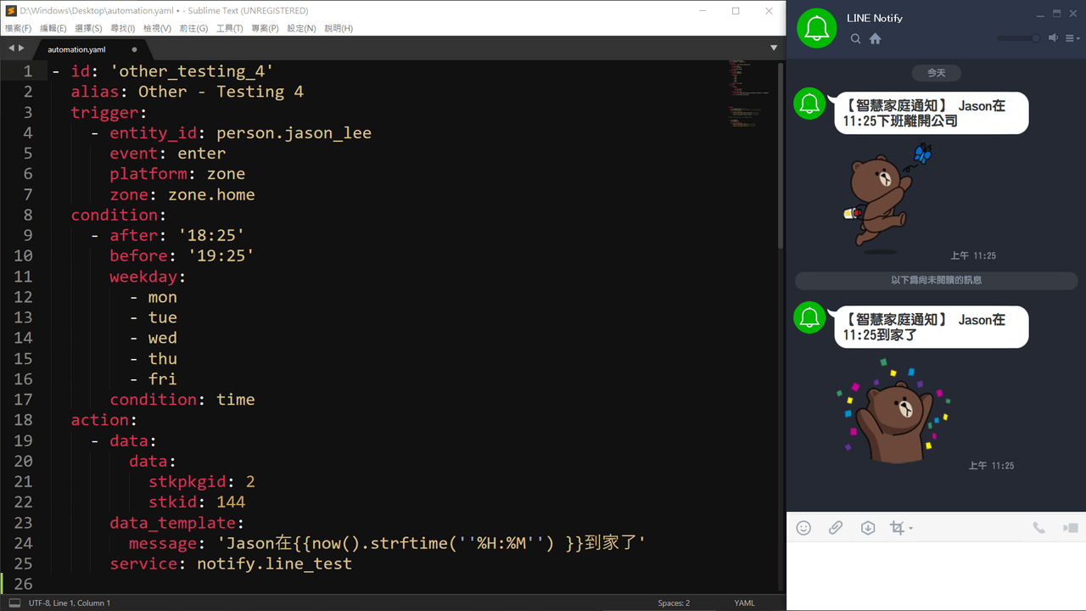The height and width of the screenshot is (611, 1086).
Task: Click person.jason_lee on line 4
Action: click(294, 133)
